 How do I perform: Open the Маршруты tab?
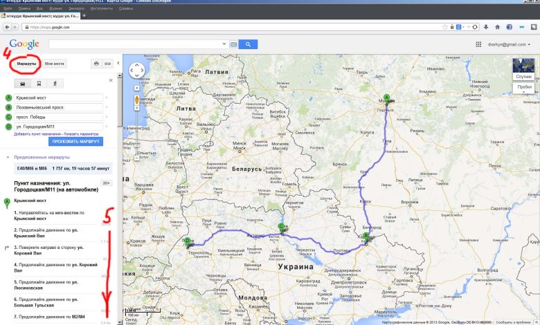tap(26, 64)
